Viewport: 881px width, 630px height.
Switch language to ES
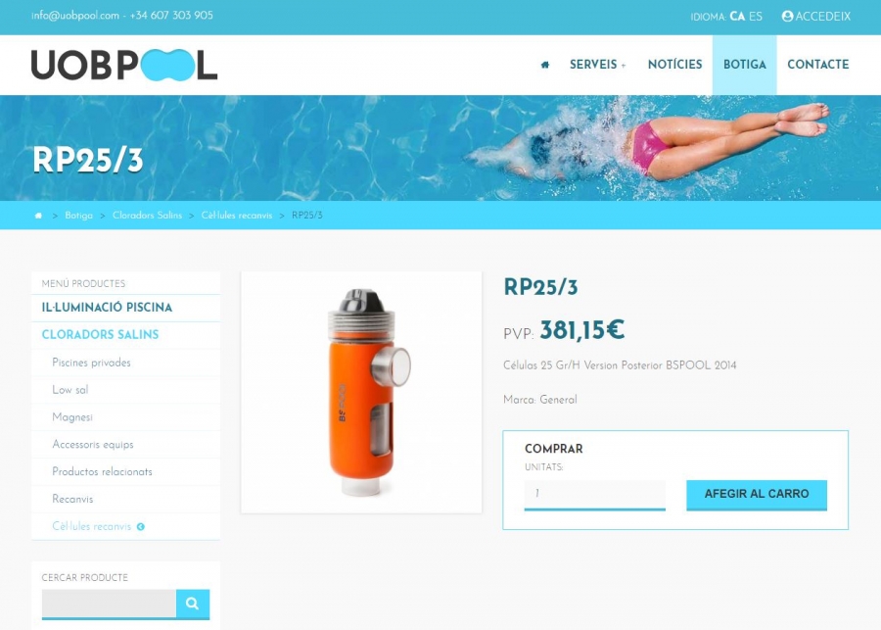(x=755, y=17)
